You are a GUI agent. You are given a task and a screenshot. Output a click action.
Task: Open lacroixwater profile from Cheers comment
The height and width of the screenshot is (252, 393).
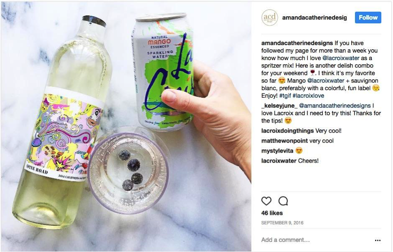tap(279, 161)
